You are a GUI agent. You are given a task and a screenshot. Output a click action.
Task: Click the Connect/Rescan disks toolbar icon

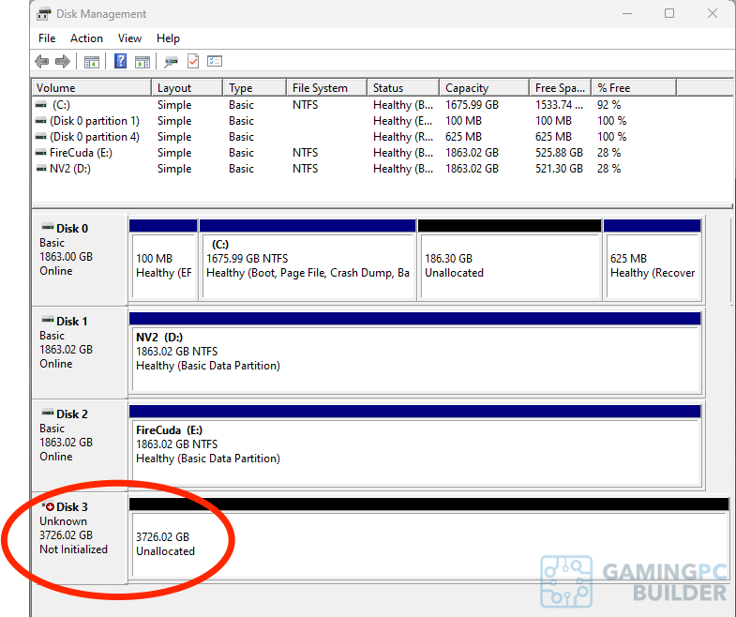pyautogui.click(x=171, y=62)
